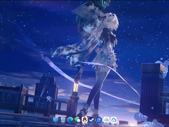Open Steam from the dock
Viewport: 169px width, 127px height.
[92, 120]
